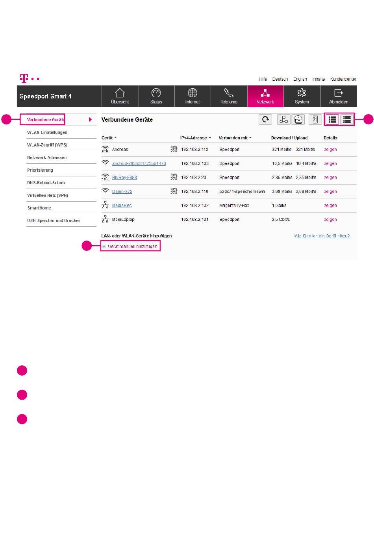Click IP address 192.168.2.112
This screenshot has width=374, height=552.
194,150
